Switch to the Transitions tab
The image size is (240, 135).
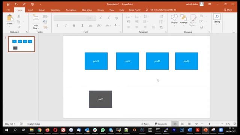pyautogui.click(x=55, y=10)
